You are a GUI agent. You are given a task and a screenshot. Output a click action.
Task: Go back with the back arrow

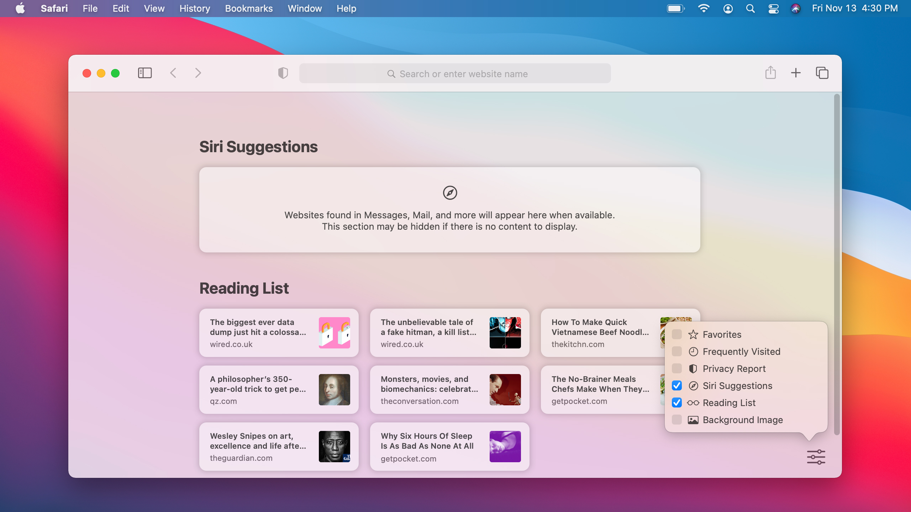point(173,73)
